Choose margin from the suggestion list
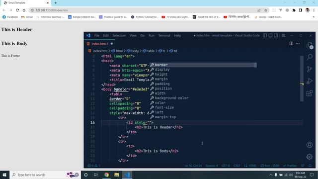Screen dimensions: 318x179 point(203,79)
